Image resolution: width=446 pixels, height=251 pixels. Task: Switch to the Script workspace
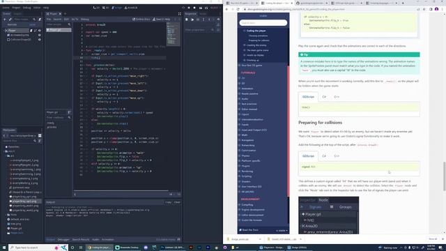tap(117, 8)
